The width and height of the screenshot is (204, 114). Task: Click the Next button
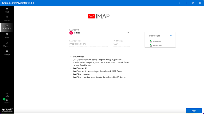point(194,111)
